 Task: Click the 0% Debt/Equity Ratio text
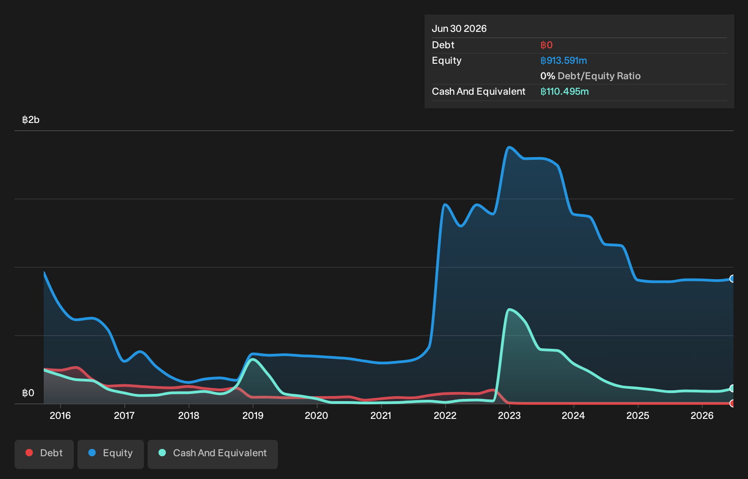(590, 76)
